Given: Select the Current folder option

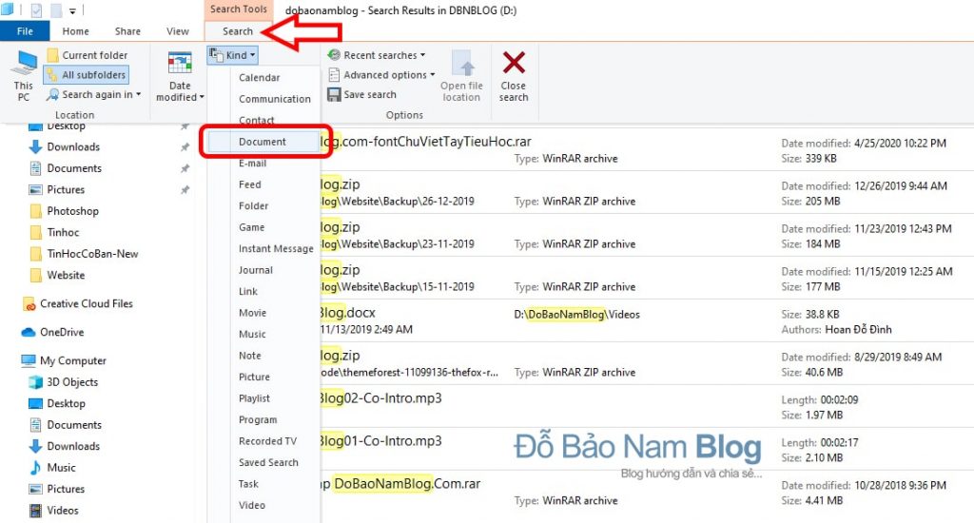Looking at the screenshot, I should [x=87, y=55].
